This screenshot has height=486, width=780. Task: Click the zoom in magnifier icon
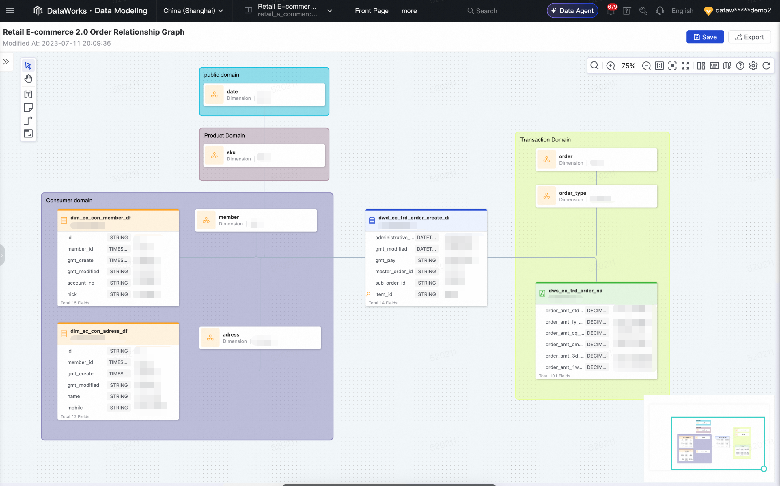point(610,66)
